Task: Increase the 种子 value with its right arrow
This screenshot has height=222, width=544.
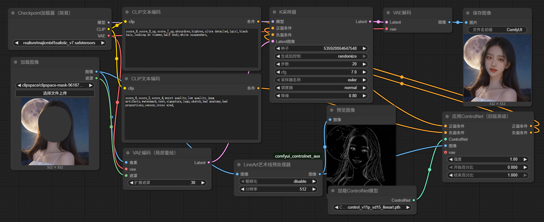Action: point(364,49)
